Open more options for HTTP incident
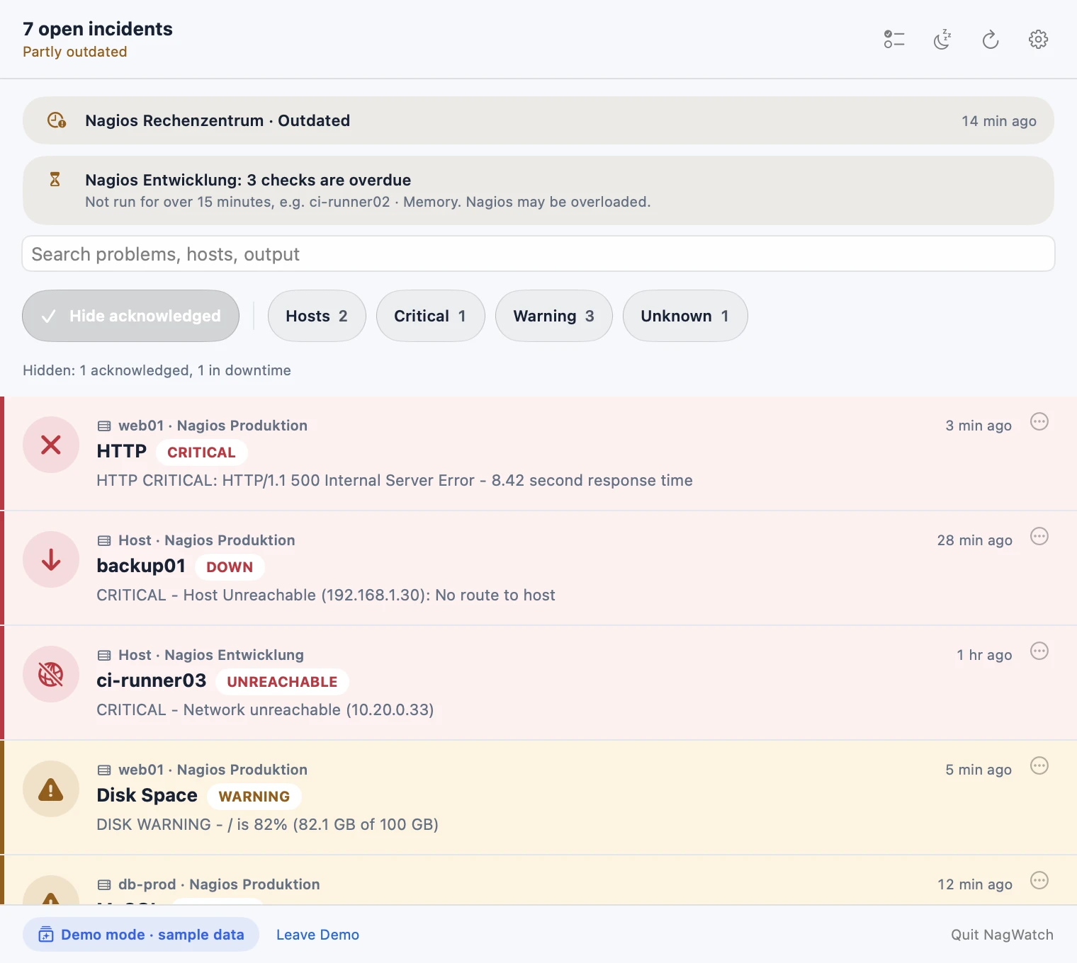Screen dimensions: 1077x963 [1039, 422]
